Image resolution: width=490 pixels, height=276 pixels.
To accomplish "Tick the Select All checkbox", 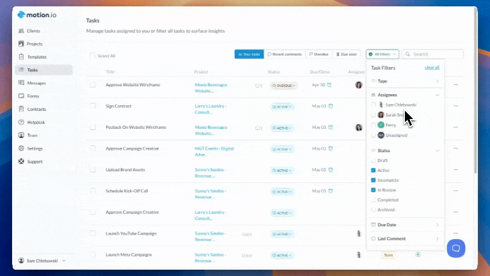I will tap(92, 55).
